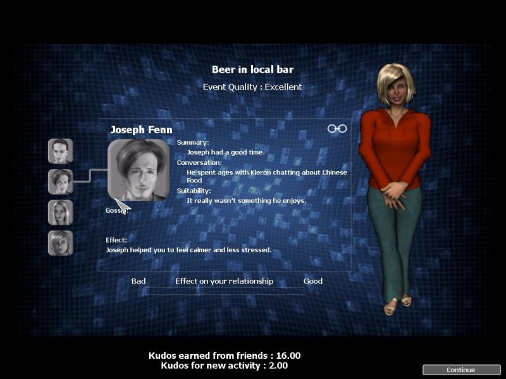Screen dimensions: 506x379
Task: Select the second friend portrait, Joseph's thumbnail
Action: (61, 181)
